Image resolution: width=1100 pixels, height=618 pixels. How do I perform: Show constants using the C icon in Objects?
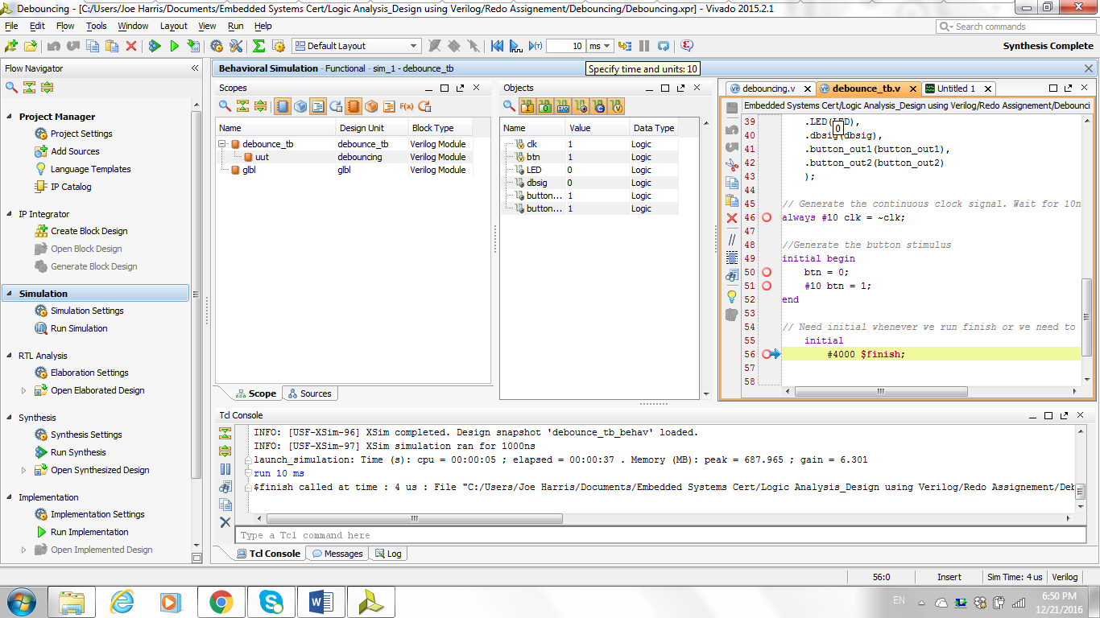tap(599, 105)
